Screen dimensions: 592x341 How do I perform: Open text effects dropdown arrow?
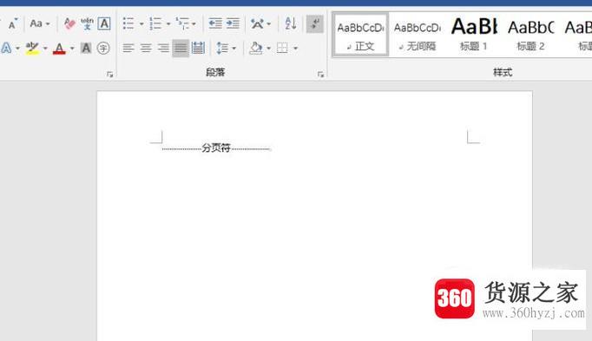pos(17,49)
